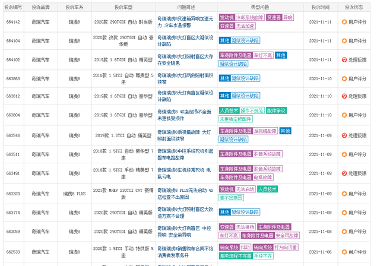
Task: Click the 冷却系统故障 tag in the first row
Action: [249, 18]
